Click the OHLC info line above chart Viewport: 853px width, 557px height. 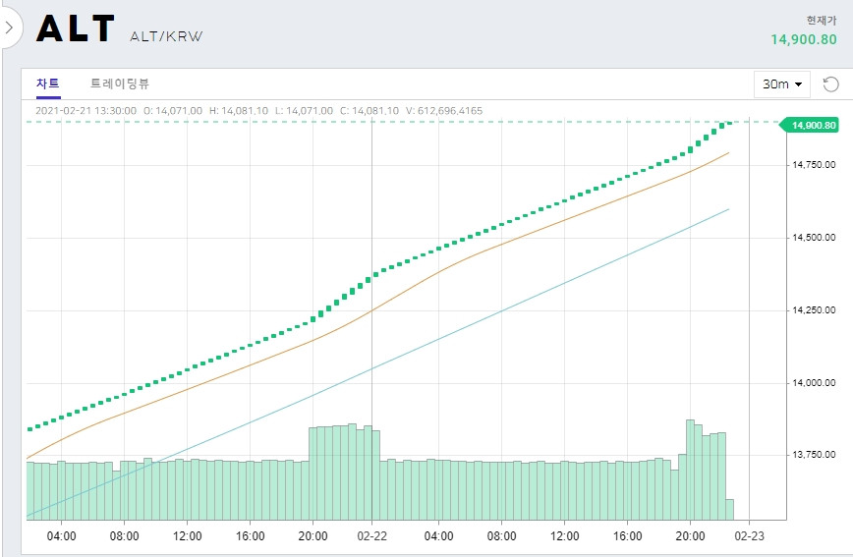259,111
